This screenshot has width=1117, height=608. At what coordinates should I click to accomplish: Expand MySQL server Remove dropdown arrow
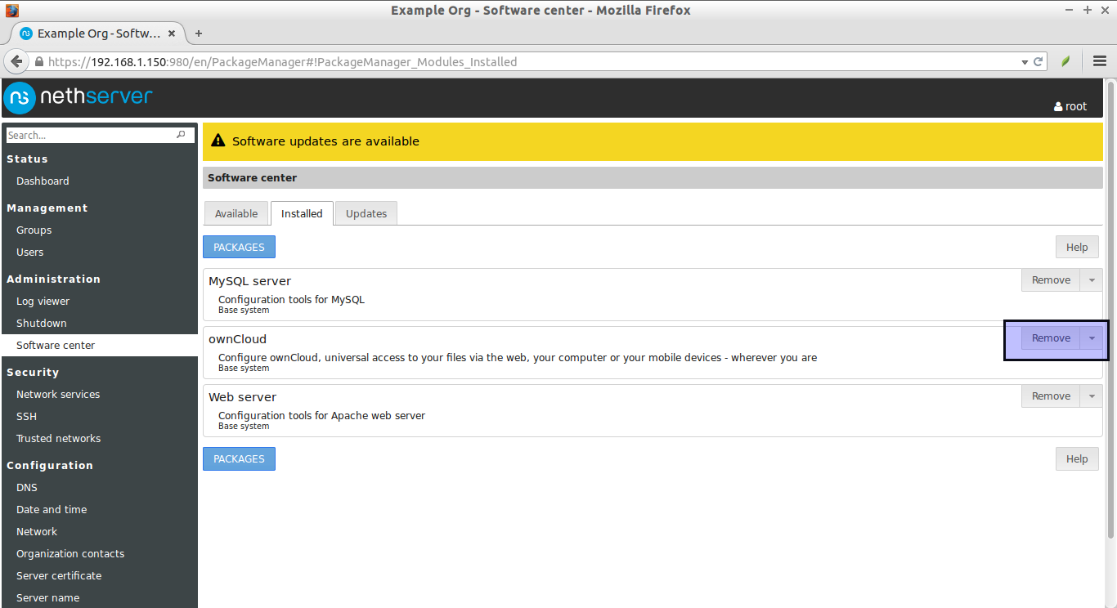pyautogui.click(x=1092, y=280)
